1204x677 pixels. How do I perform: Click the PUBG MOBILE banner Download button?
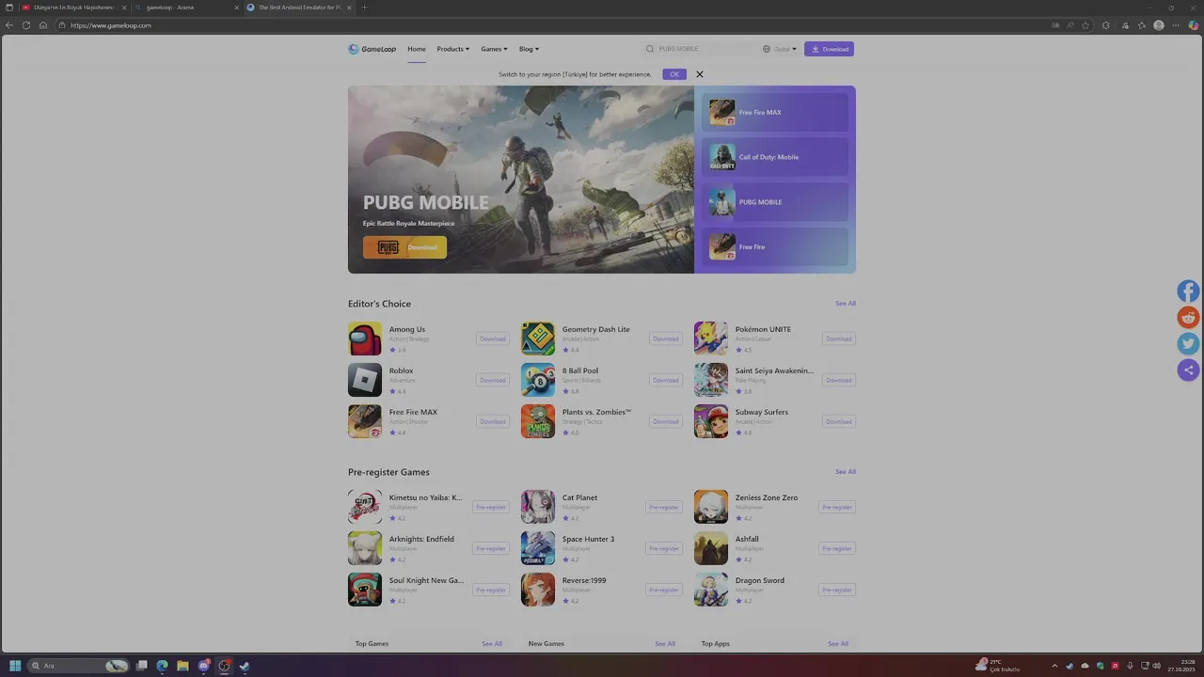404,247
